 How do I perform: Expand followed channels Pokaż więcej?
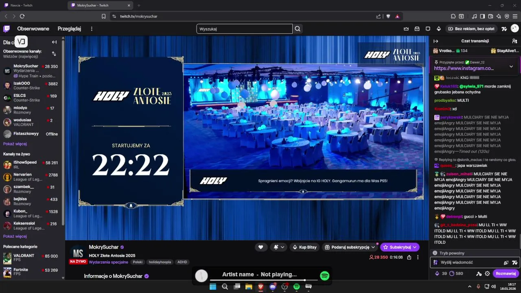click(15, 144)
